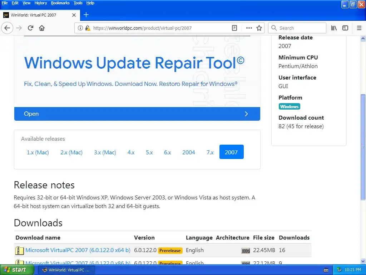Click the Windows Update Repair Tool ad headline
Screen dimensions: 366x275
tap(134, 63)
